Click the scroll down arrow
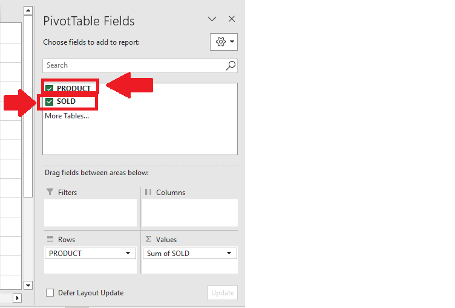Screen dimensions: 455x308 tap(28, 285)
